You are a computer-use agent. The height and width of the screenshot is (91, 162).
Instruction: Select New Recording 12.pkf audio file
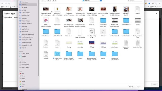pyautogui.click(x=92, y=31)
